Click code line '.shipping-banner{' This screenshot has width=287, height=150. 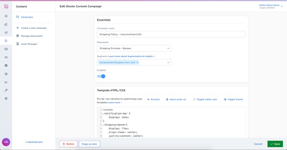click(x=115, y=125)
